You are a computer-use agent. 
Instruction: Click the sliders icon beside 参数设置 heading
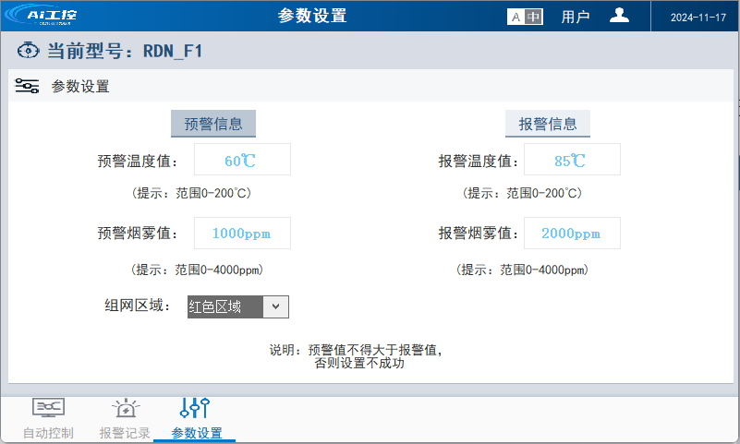27,86
